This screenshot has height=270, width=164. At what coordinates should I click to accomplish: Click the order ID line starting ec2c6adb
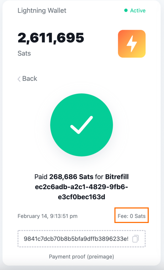pyautogui.click(x=81, y=187)
